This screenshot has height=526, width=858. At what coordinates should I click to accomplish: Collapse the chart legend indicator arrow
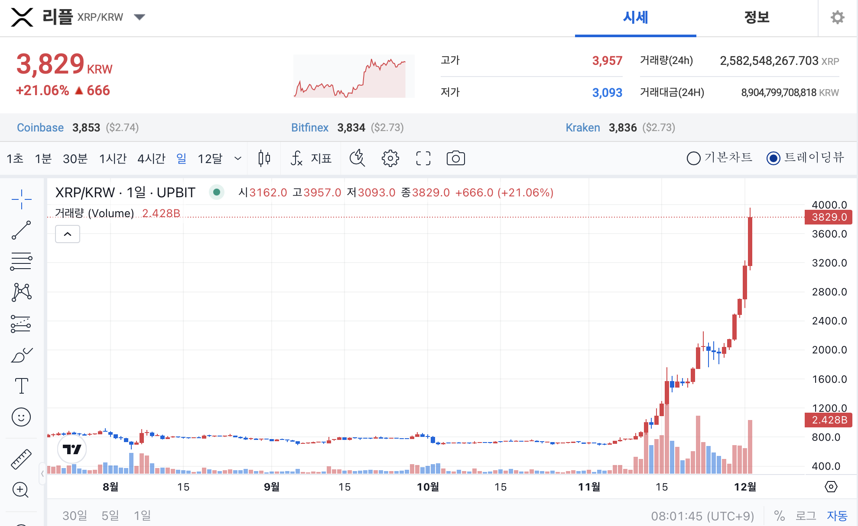pos(68,234)
